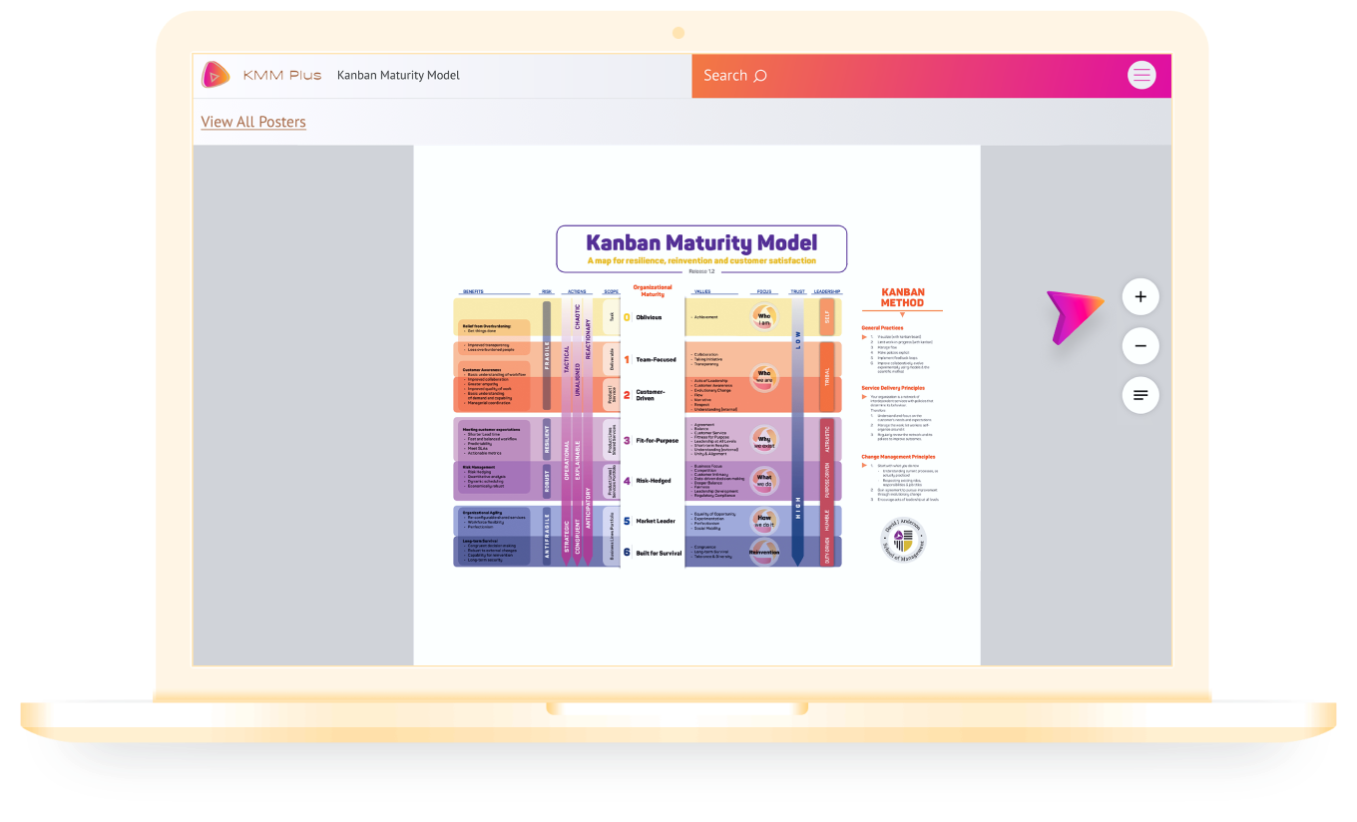Click the KANBAN METHOD heading on poster
This screenshot has height=822, width=1357.
pyautogui.click(x=902, y=297)
